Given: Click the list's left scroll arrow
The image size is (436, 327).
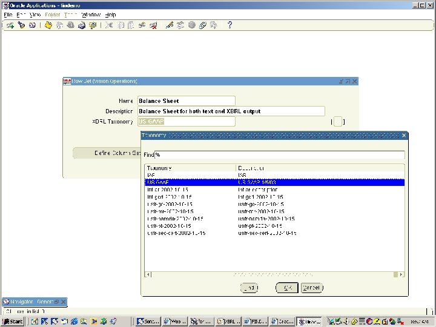Looking at the screenshot, I should 148,275.
